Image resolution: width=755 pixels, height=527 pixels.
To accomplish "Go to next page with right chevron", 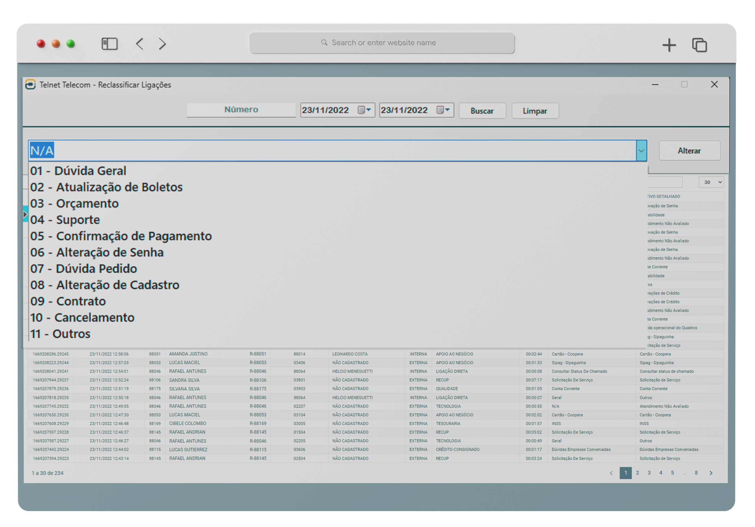I will pyautogui.click(x=711, y=473).
